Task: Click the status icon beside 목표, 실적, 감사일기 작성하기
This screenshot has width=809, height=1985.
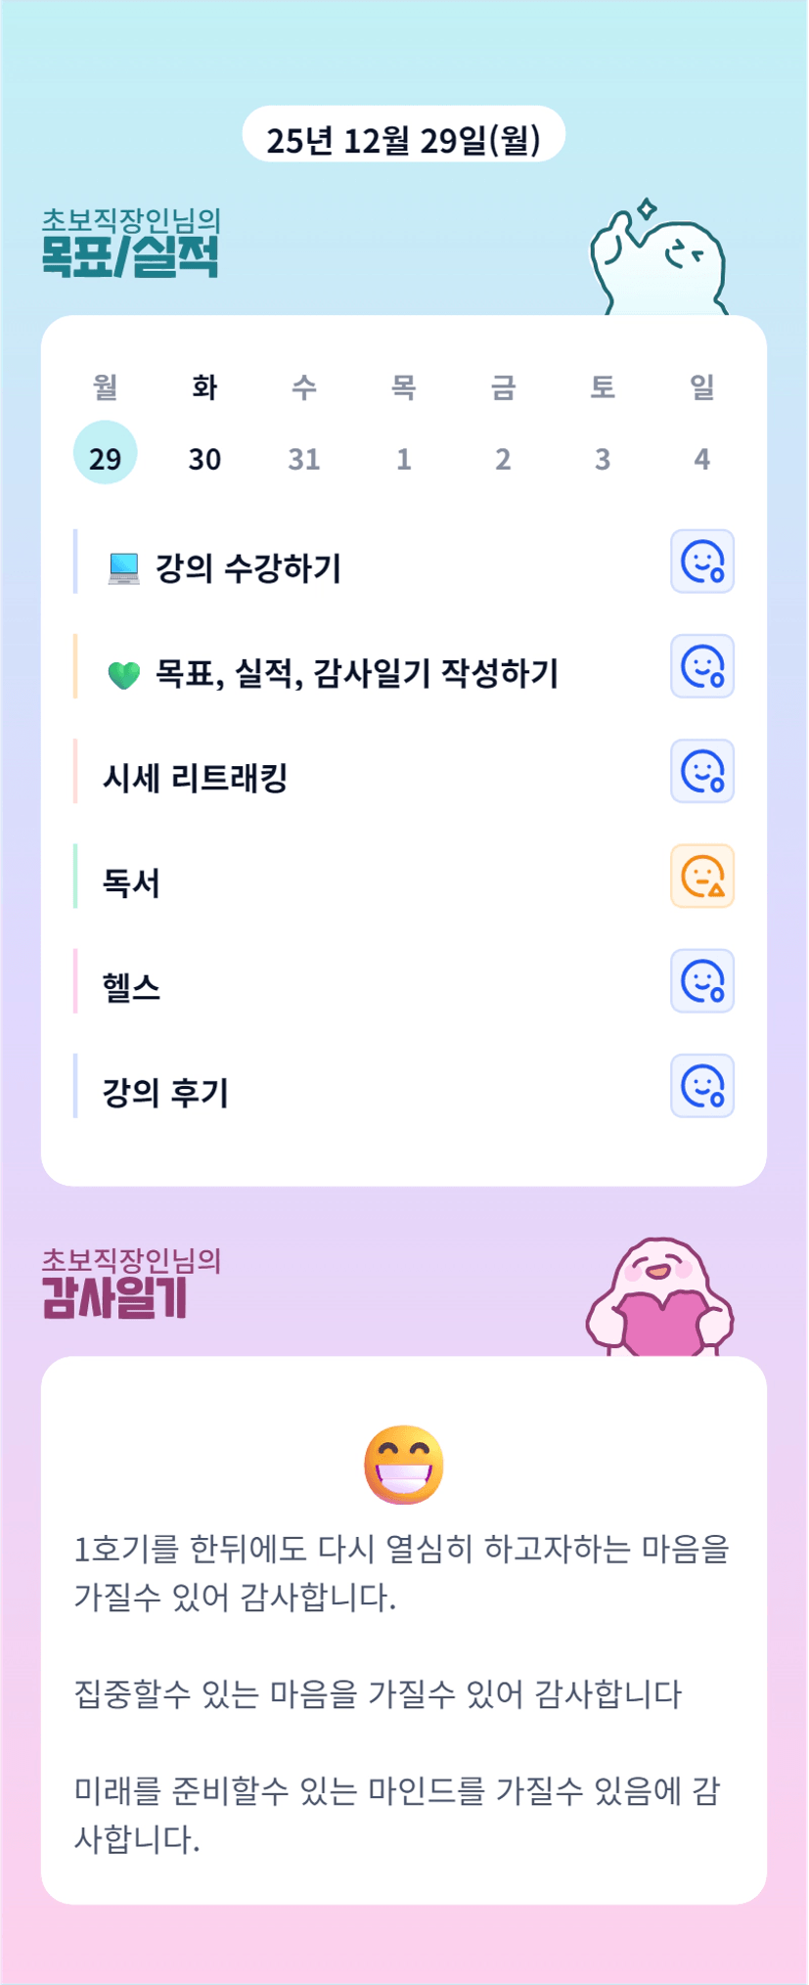Action: [702, 666]
